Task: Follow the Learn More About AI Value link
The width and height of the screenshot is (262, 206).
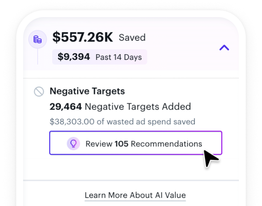Action: click(135, 195)
